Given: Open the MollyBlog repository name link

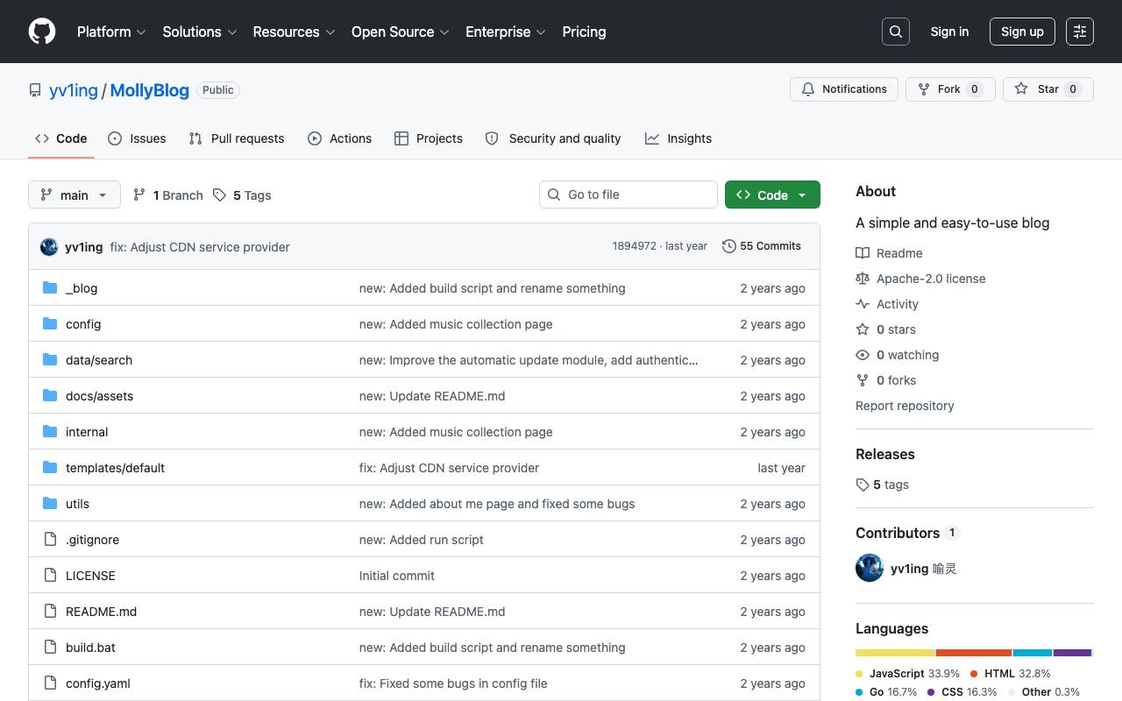Looking at the screenshot, I should tap(150, 90).
